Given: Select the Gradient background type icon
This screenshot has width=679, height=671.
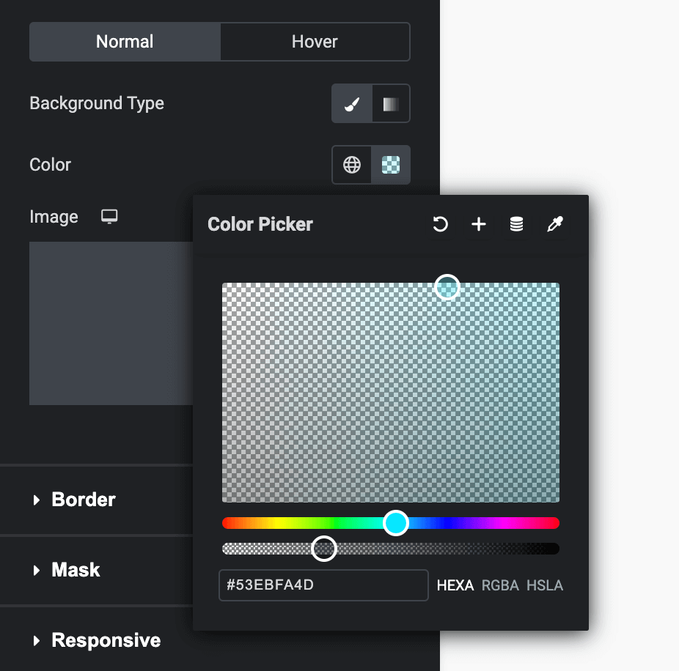Looking at the screenshot, I should (390, 103).
